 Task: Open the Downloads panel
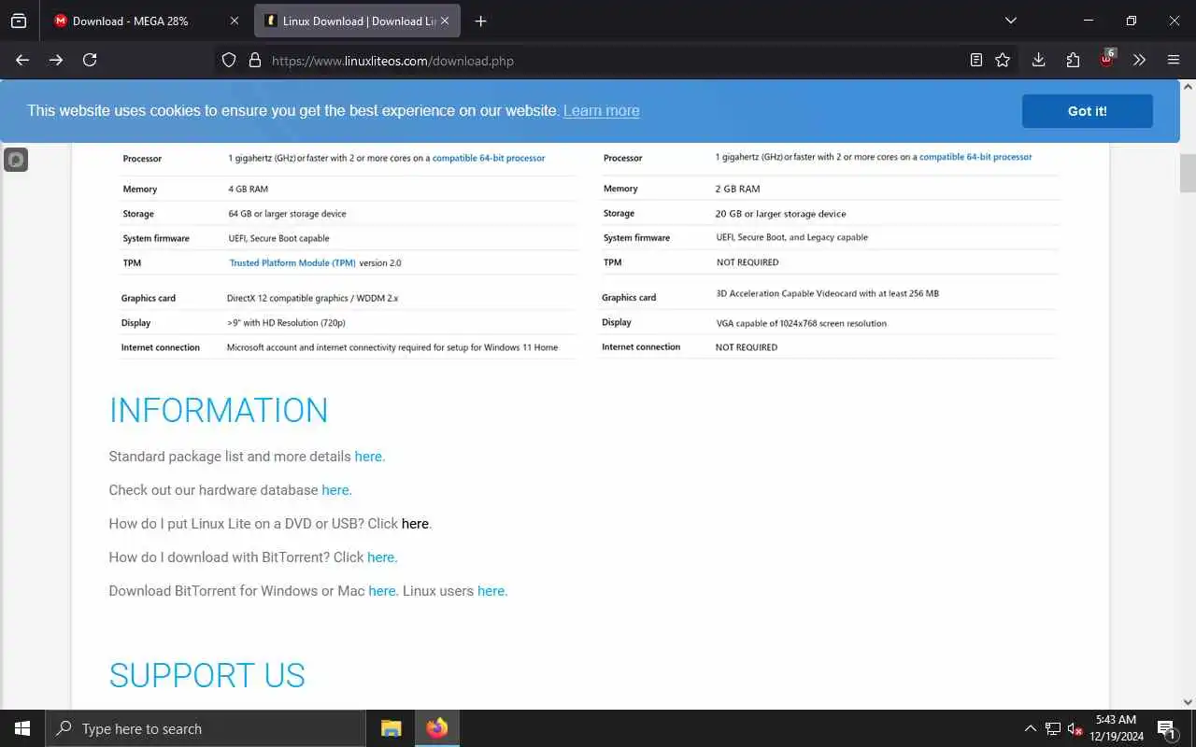coord(1038,60)
